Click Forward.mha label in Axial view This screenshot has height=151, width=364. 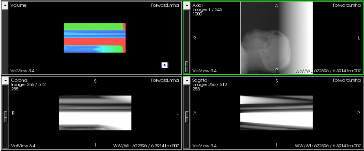(347, 5)
